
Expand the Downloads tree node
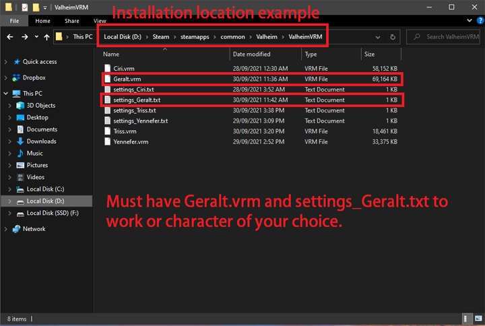[10, 141]
